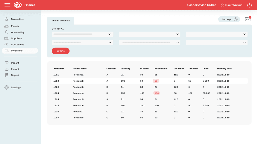Image resolution: width=257 pixels, height=144 pixels.
Task: Click the 55 000 price cell
Action: [x=206, y=93]
